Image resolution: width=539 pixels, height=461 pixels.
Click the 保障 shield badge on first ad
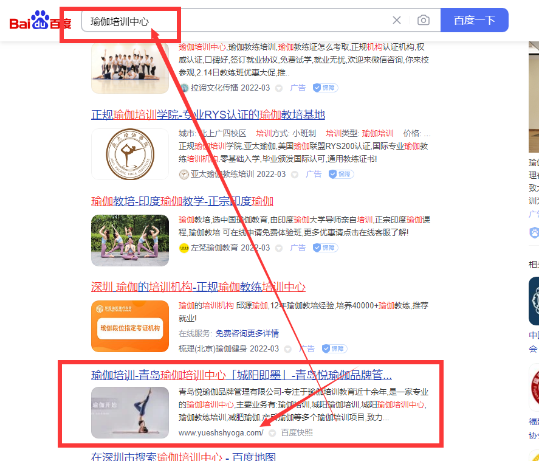pos(324,88)
